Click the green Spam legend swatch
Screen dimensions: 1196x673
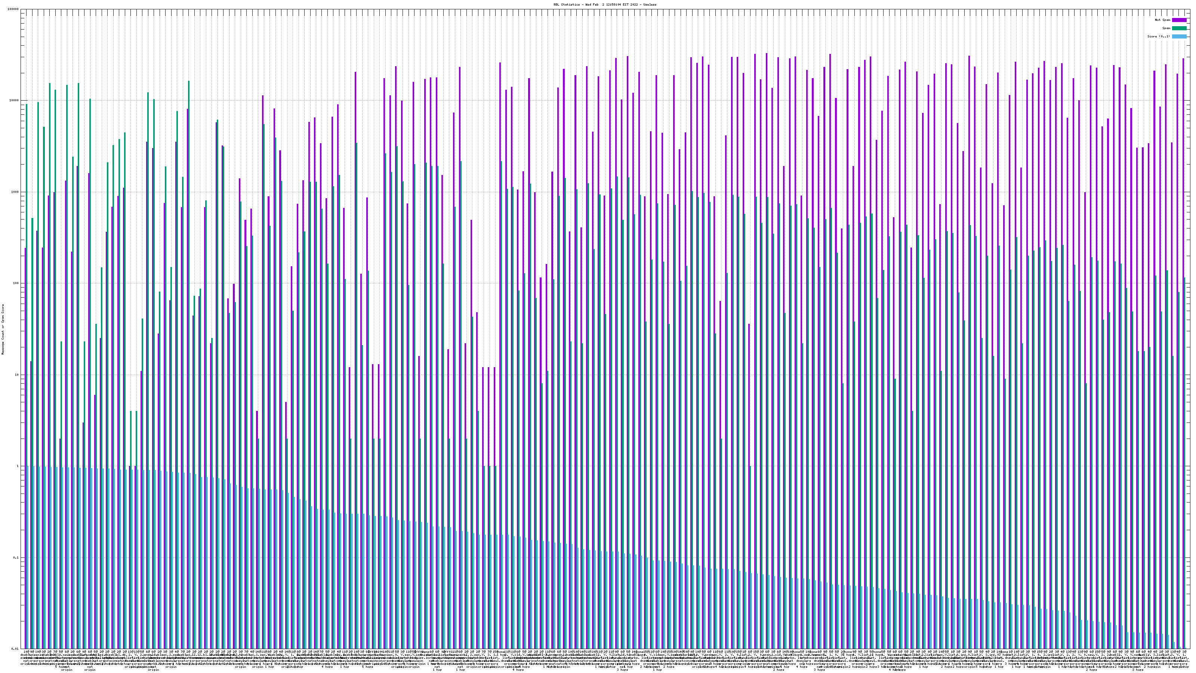[1179, 28]
